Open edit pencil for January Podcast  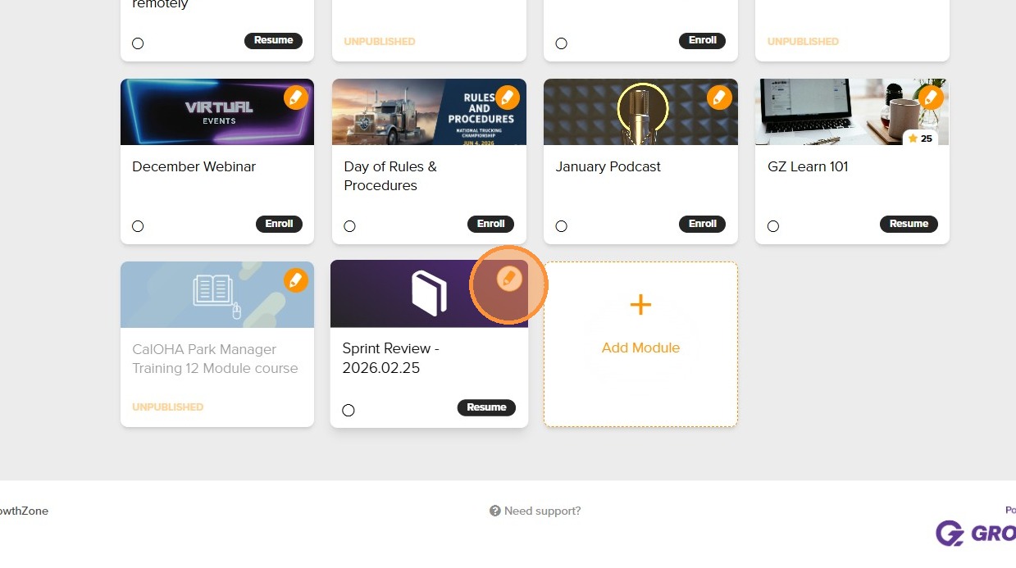pyautogui.click(x=719, y=98)
